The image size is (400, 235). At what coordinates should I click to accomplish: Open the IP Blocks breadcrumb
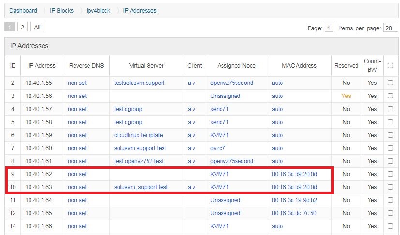click(62, 10)
